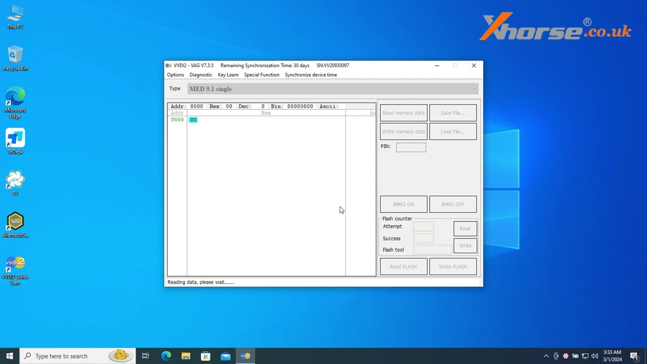The width and height of the screenshot is (647, 364).
Task: Expand the MED 9.1 single Type dropdown
Action: click(x=333, y=89)
